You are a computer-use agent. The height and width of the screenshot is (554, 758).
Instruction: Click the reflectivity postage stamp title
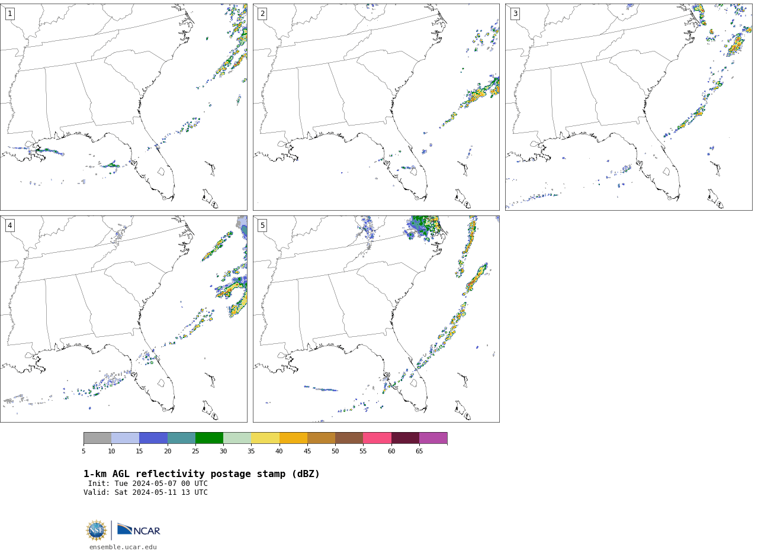tap(201, 474)
